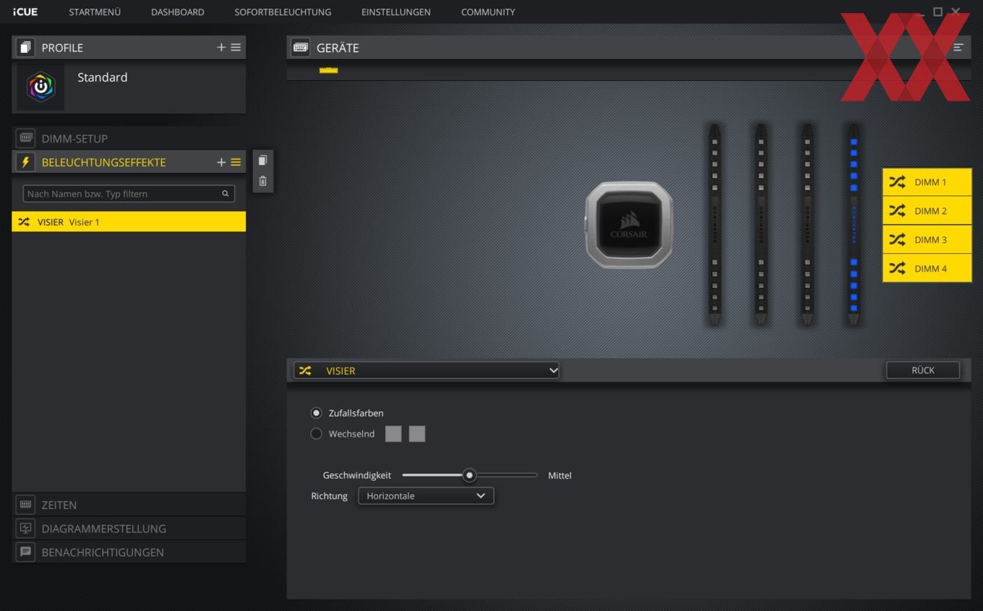Click the DIMM-Setup icon
The image size is (983, 611).
(x=25, y=138)
